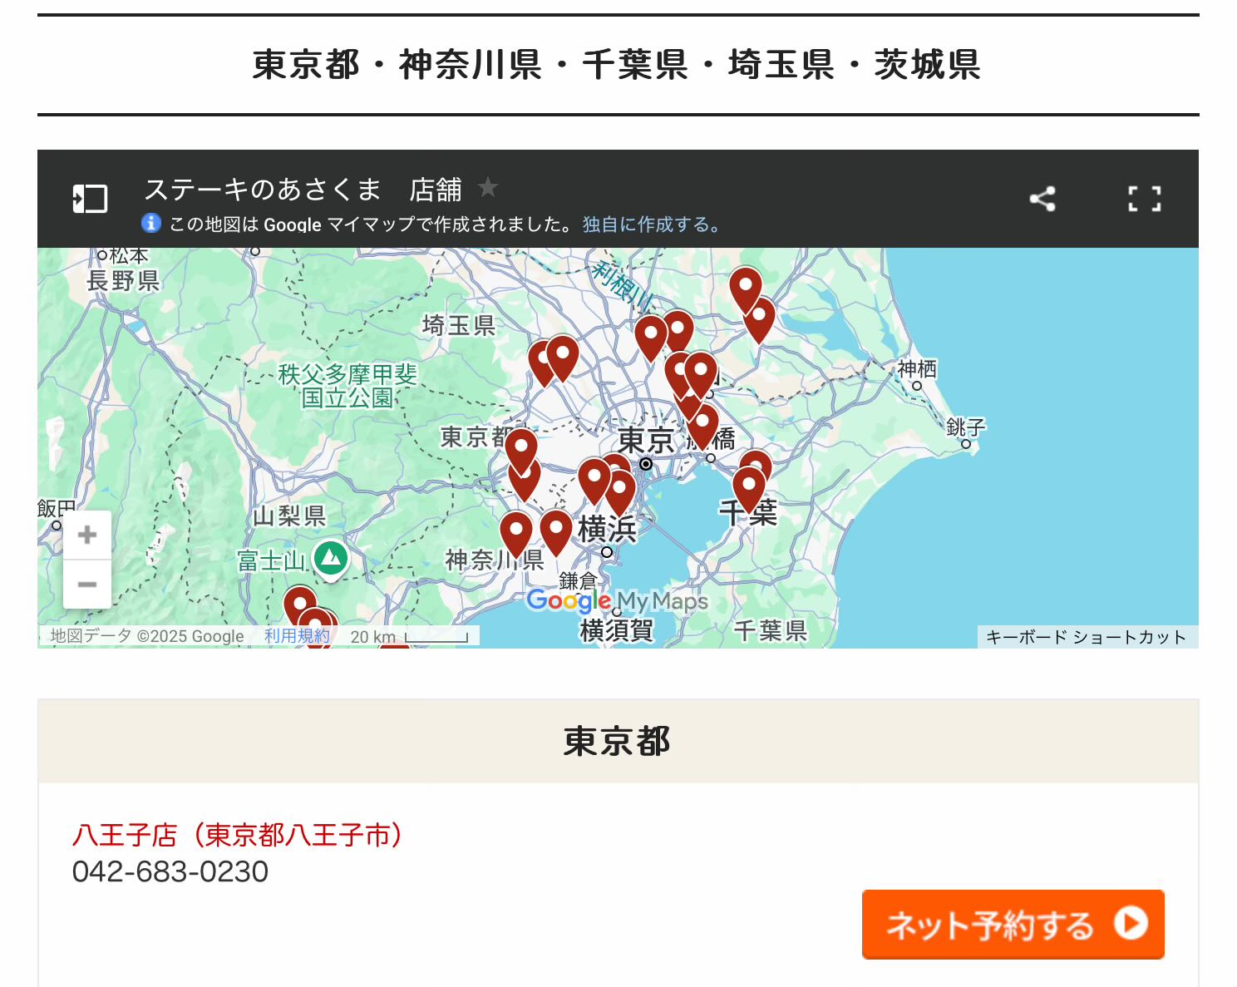
Task: Select the store pin beside the 東京都 label
Action: [521, 450]
